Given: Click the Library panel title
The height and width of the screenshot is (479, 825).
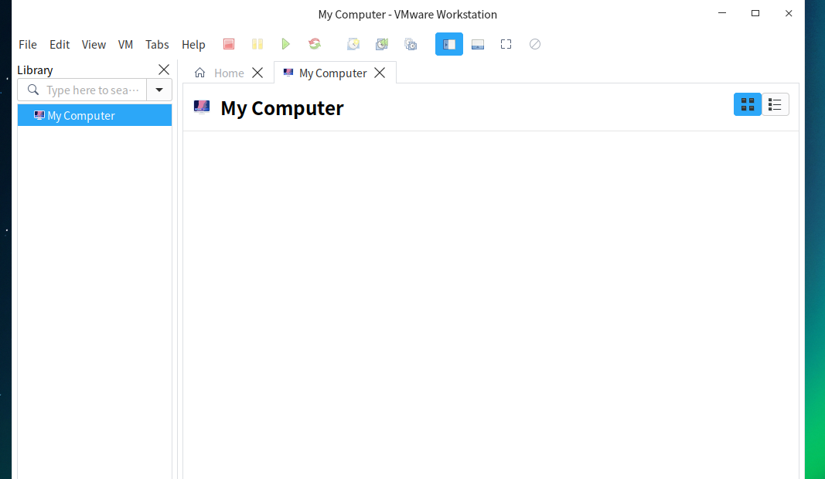Looking at the screenshot, I should 35,70.
